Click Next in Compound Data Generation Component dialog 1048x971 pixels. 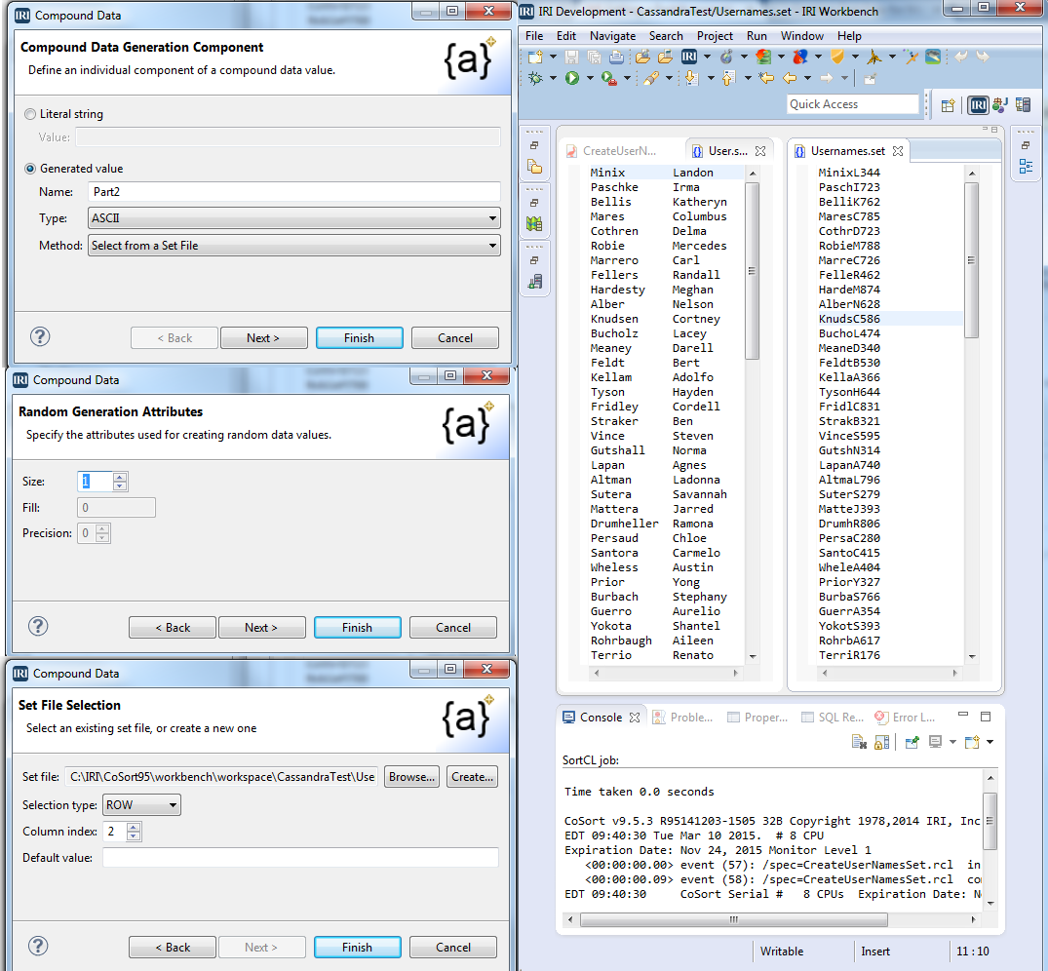coord(263,338)
